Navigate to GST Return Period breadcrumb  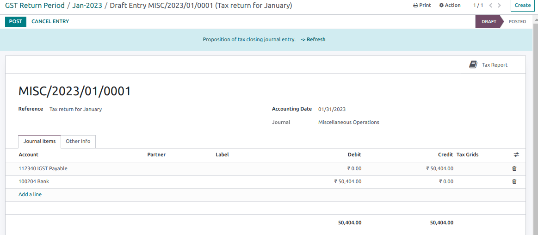[x=35, y=6]
